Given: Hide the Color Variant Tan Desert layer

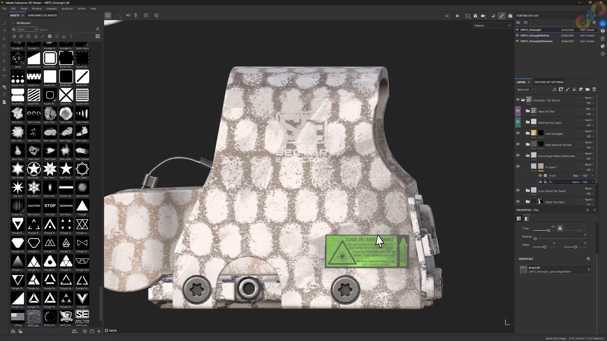Looking at the screenshot, I should pyautogui.click(x=518, y=190).
